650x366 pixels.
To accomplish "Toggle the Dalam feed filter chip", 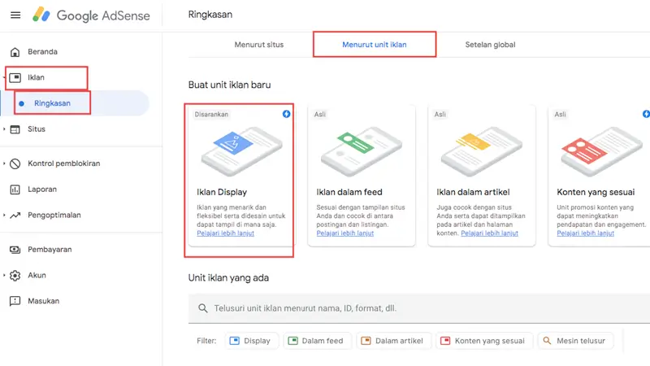I will point(317,341).
